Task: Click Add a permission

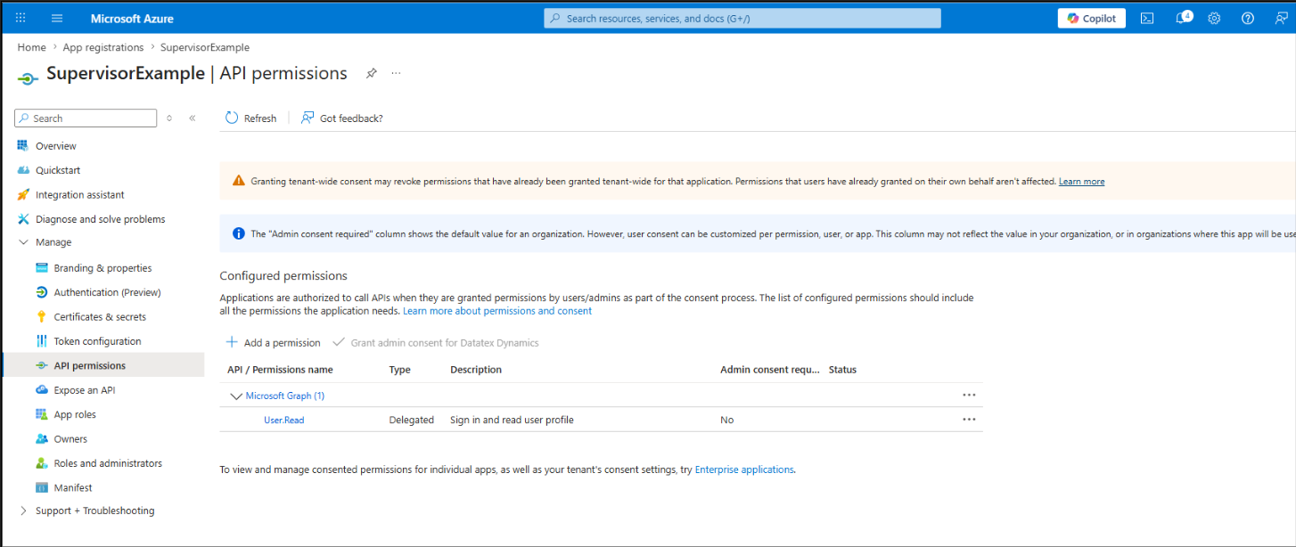Action: pos(273,342)
